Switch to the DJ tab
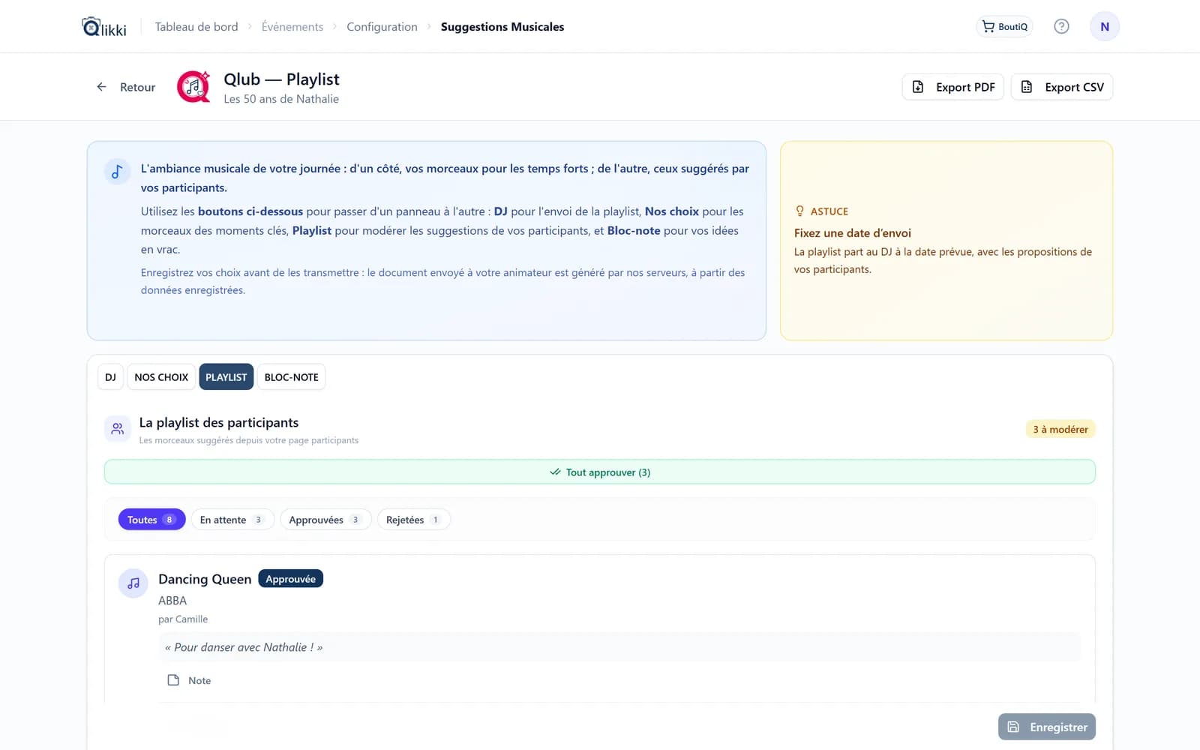 110,377
